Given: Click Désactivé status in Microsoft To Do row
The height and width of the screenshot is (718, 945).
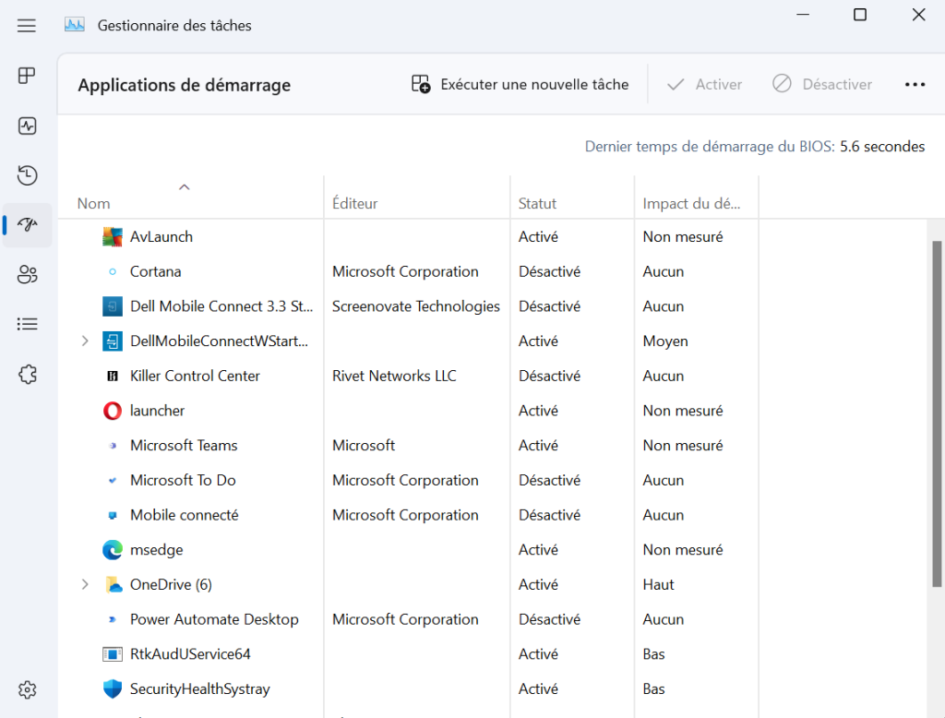Looking at the screenshot, I should click(550, 481).
